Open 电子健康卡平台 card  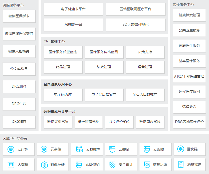[73, 9]
